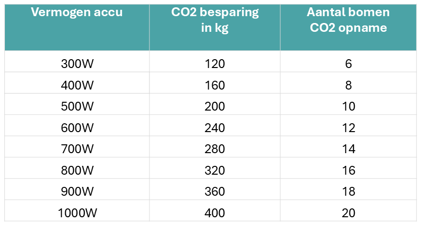Click the 'Aantal bomen CO2 opname' header
Image resolution: width=421 pixels, height=228 pixels.
pos(348,20)
